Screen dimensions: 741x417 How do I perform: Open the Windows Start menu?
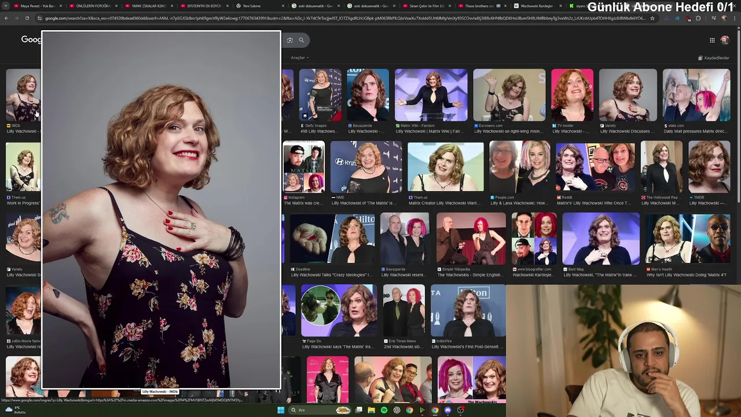(281, 410)
